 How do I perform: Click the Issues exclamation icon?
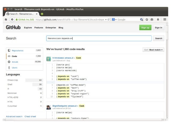(9, 62)
